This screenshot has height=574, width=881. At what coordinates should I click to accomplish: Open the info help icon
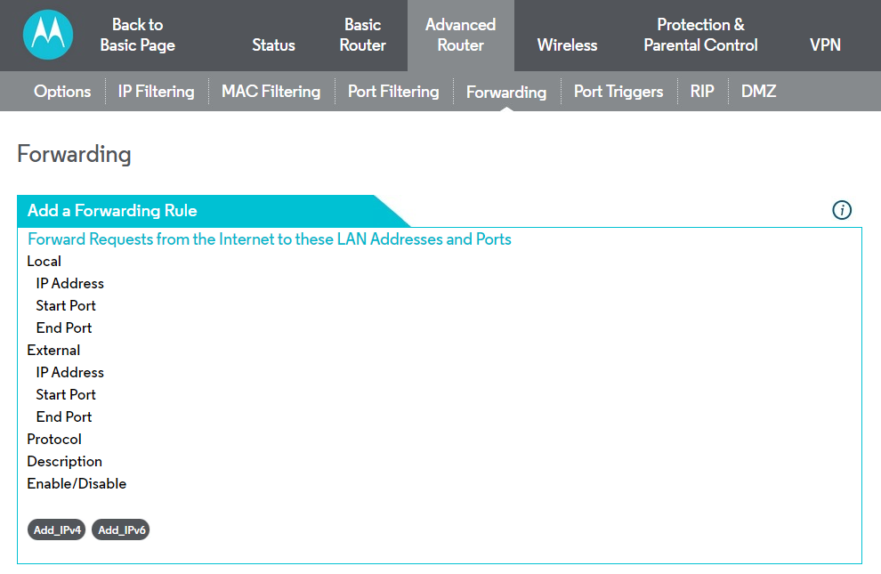842,210
